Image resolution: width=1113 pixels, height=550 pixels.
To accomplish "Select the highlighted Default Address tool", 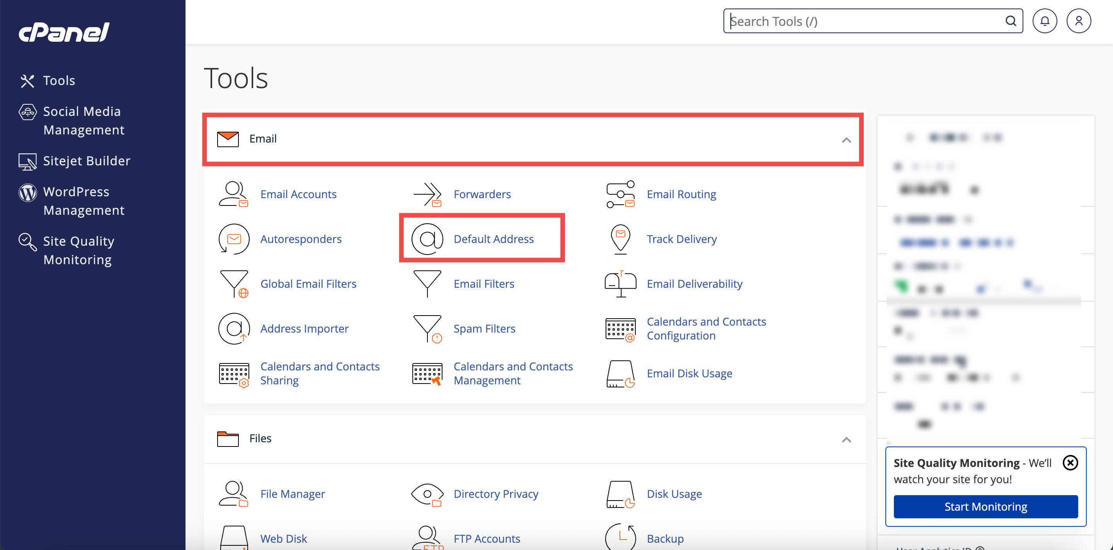I will [494, 239].
